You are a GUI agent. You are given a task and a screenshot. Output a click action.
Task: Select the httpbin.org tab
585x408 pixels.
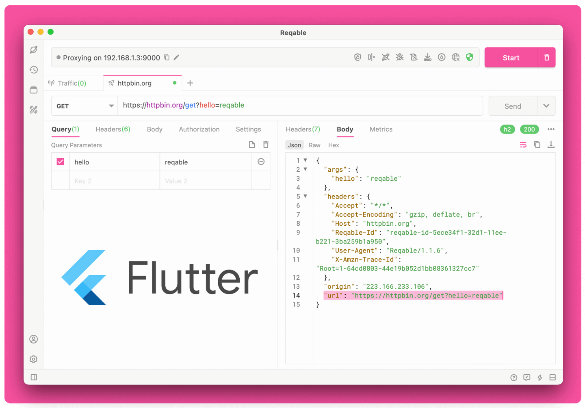143,83
